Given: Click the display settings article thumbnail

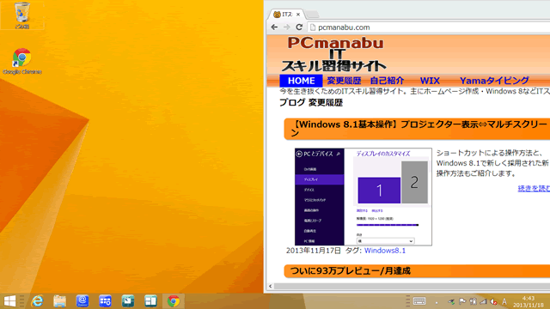Looking at the screenshot, I should 364,197.
